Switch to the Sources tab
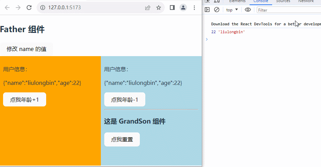The image size is (321, 167). 283,1
